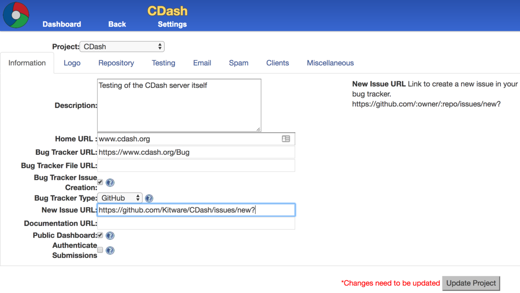520x293 pixels.
Task: Enable Bug Tracker Issue Creation
Action: (100, 182)
